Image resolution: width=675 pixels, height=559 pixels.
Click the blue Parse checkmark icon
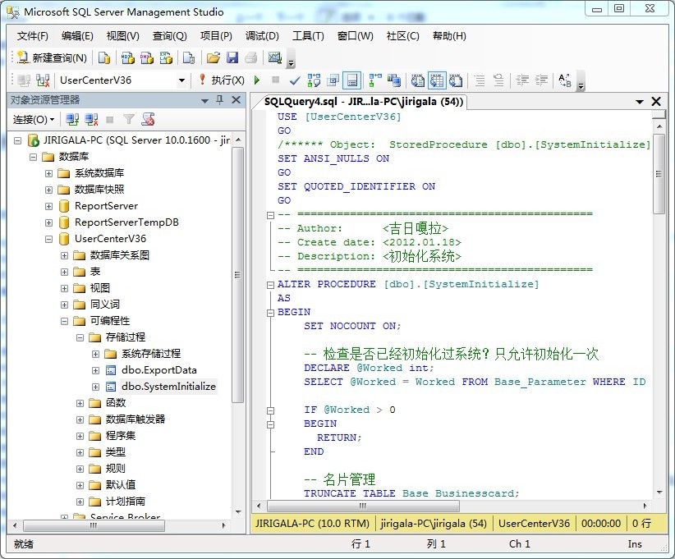295,80
